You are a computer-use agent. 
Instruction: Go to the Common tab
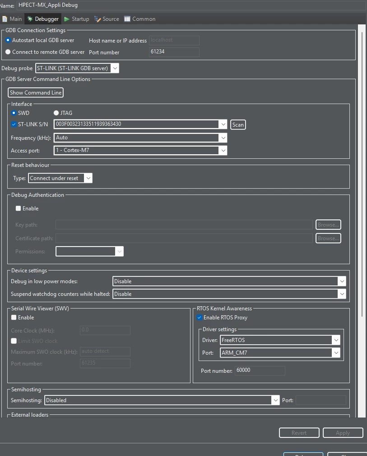[140, 19]
